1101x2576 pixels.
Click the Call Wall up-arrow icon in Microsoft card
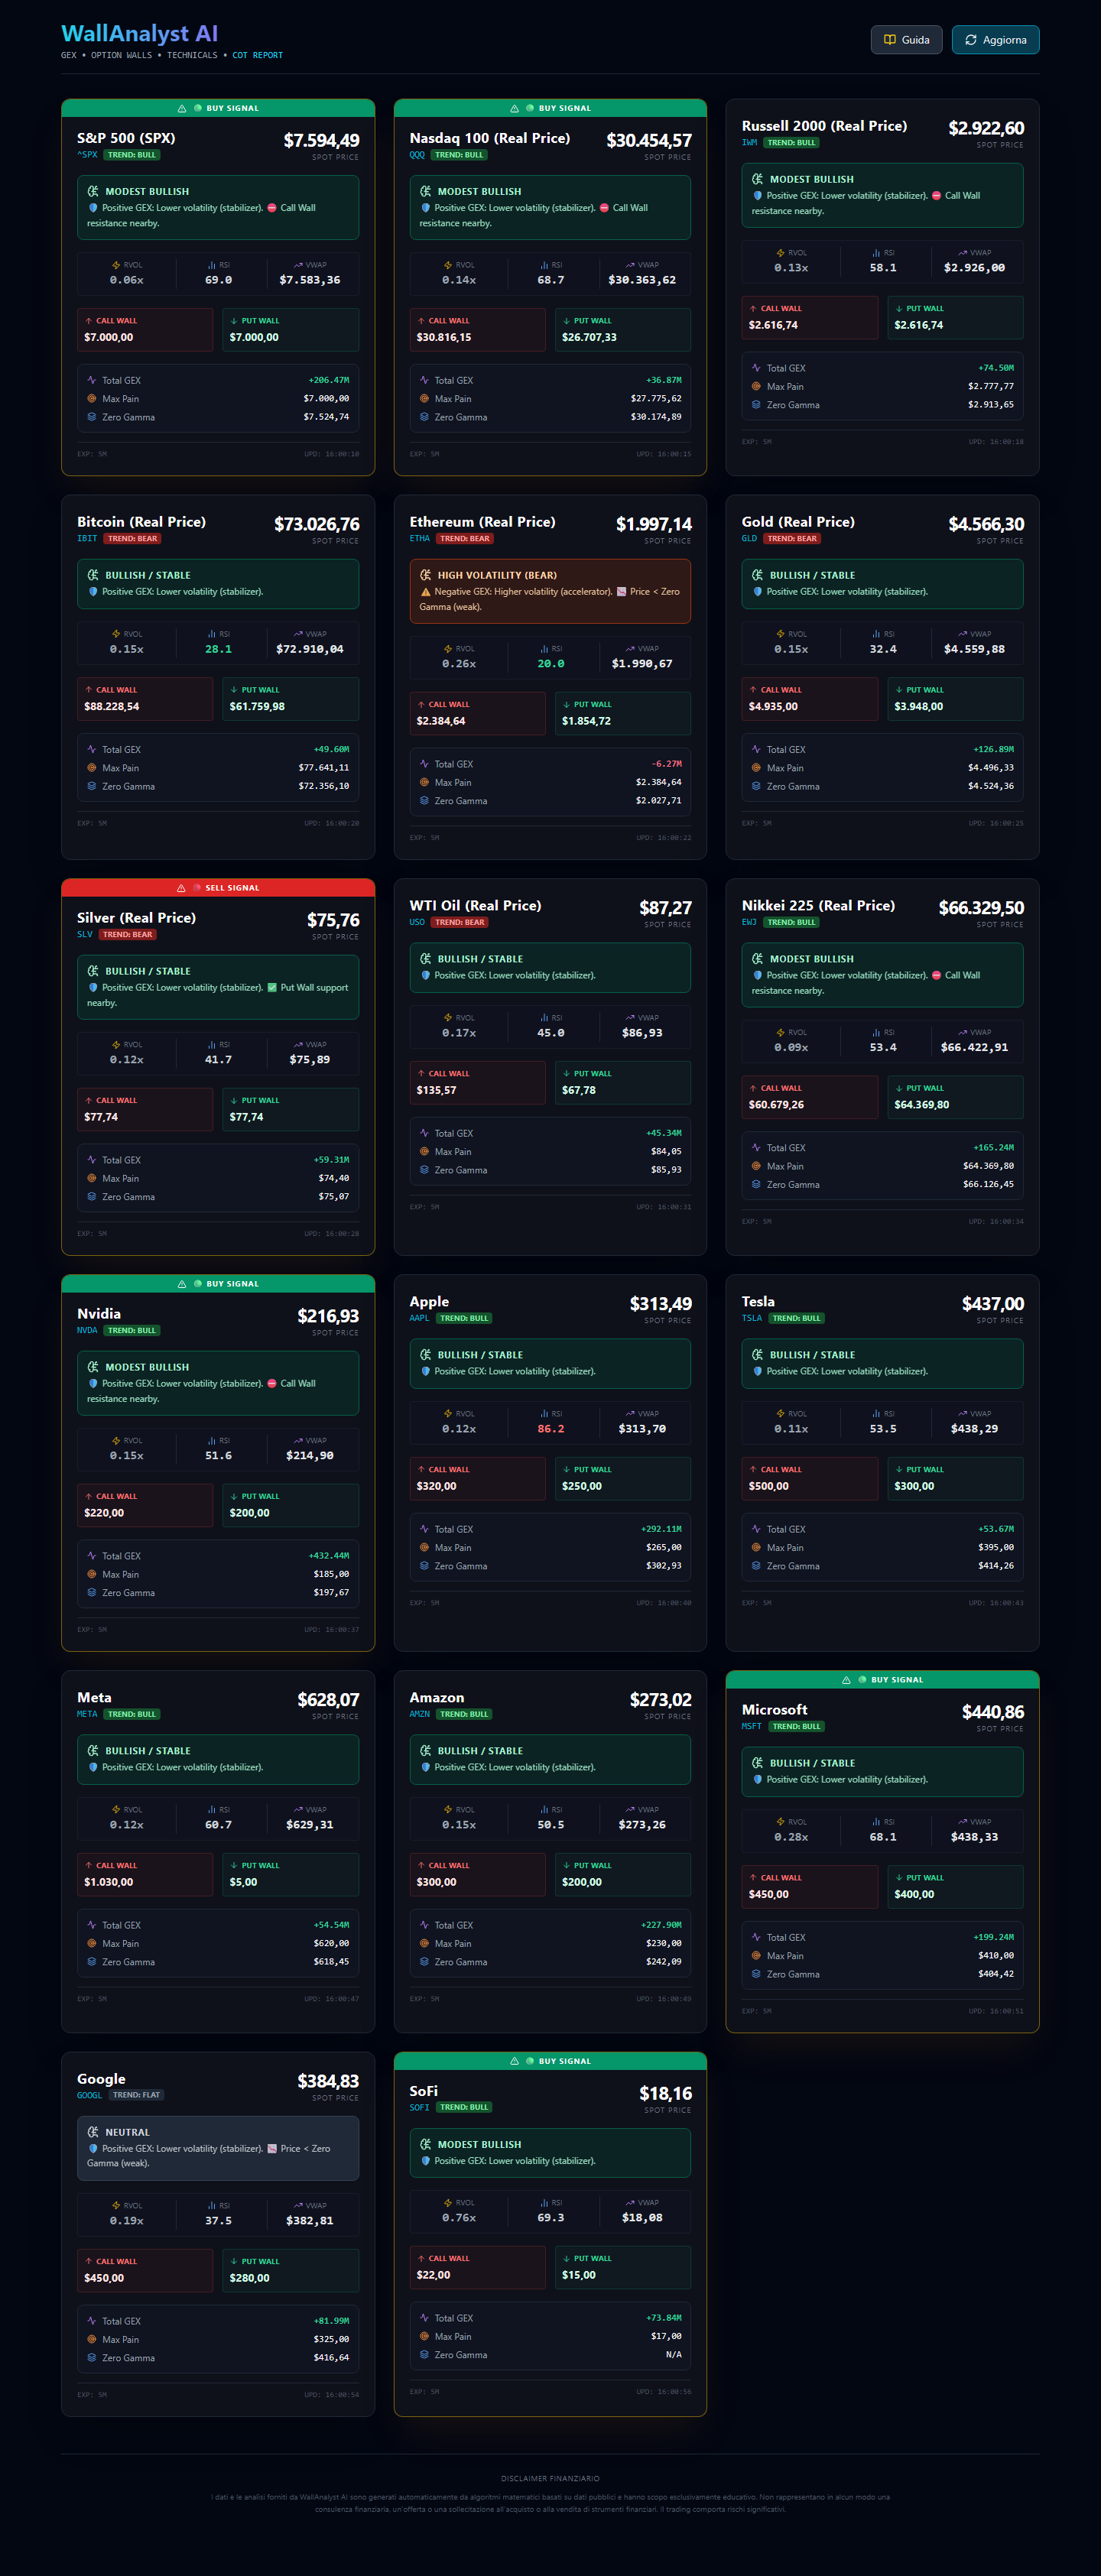tap(753, 1878)
